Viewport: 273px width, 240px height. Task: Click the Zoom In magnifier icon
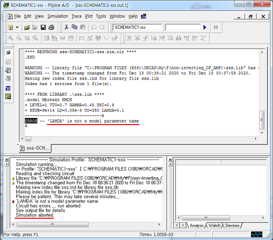pos(11,38)
